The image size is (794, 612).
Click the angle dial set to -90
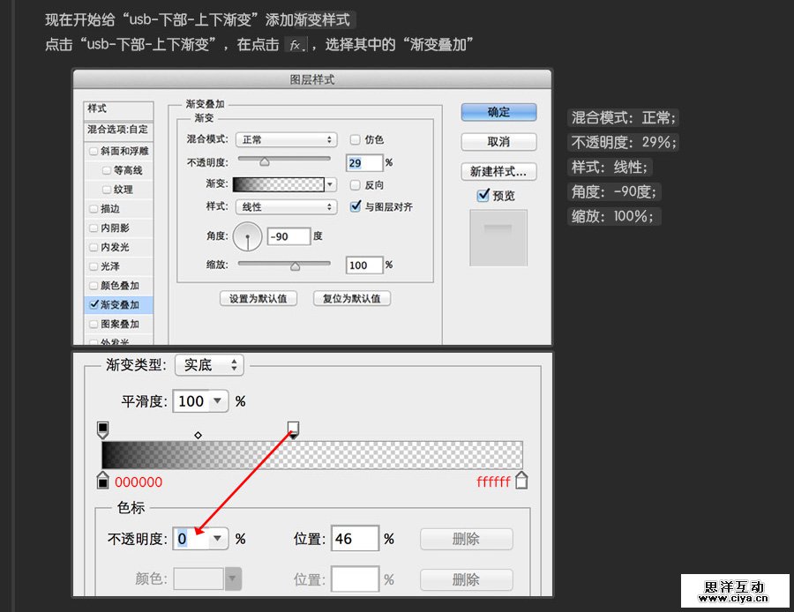[x=247, y=235]
